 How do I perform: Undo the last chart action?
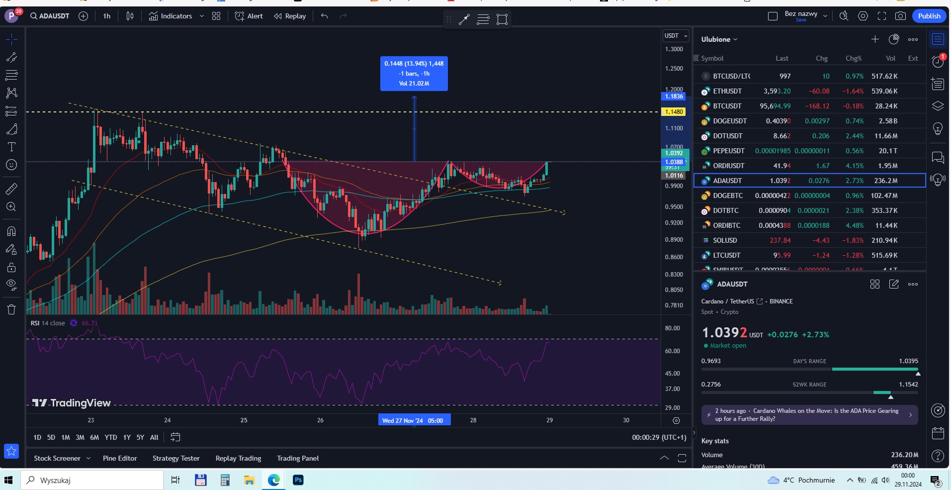[325, 16]
